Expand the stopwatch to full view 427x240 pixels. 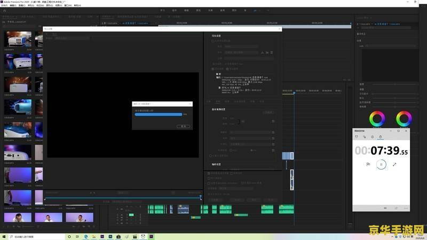click(394, 164)
